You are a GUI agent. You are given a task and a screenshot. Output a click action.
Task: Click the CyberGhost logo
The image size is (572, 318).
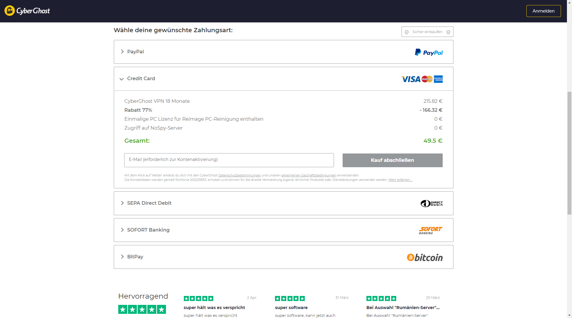[27, 11]
